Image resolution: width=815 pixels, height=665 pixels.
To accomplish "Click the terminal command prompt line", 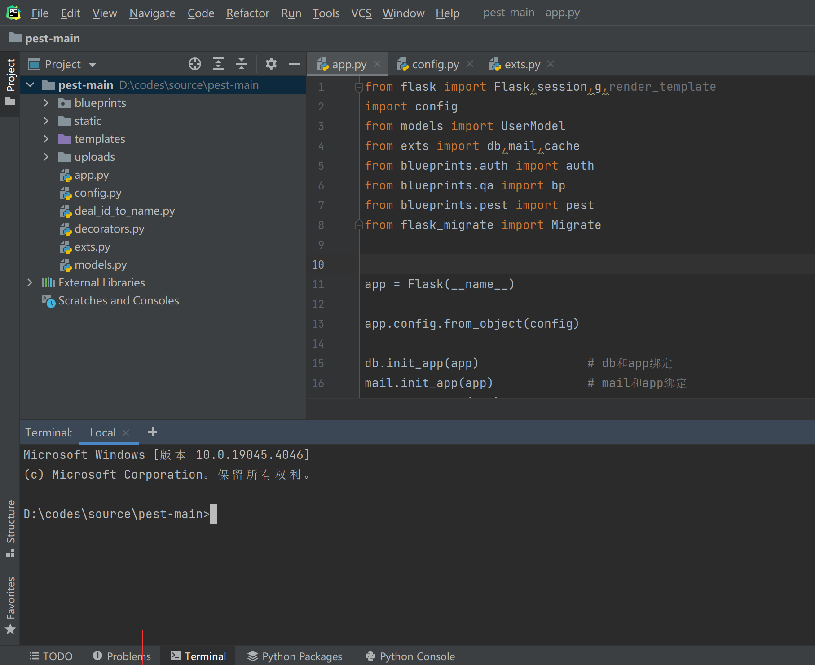I will 120,514.
